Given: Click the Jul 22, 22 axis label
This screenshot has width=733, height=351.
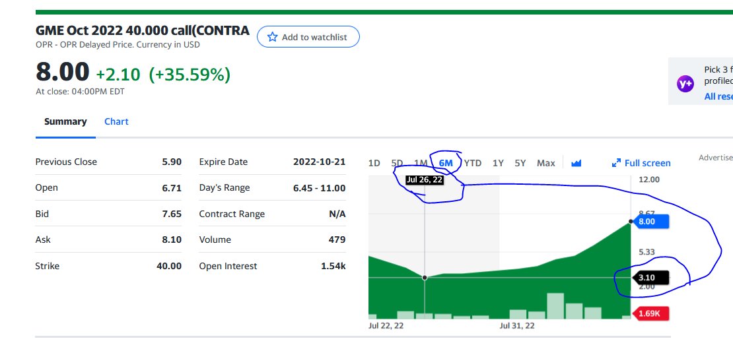Looking at the screenshot, I should pyautogui.click(x=386, y=326).
